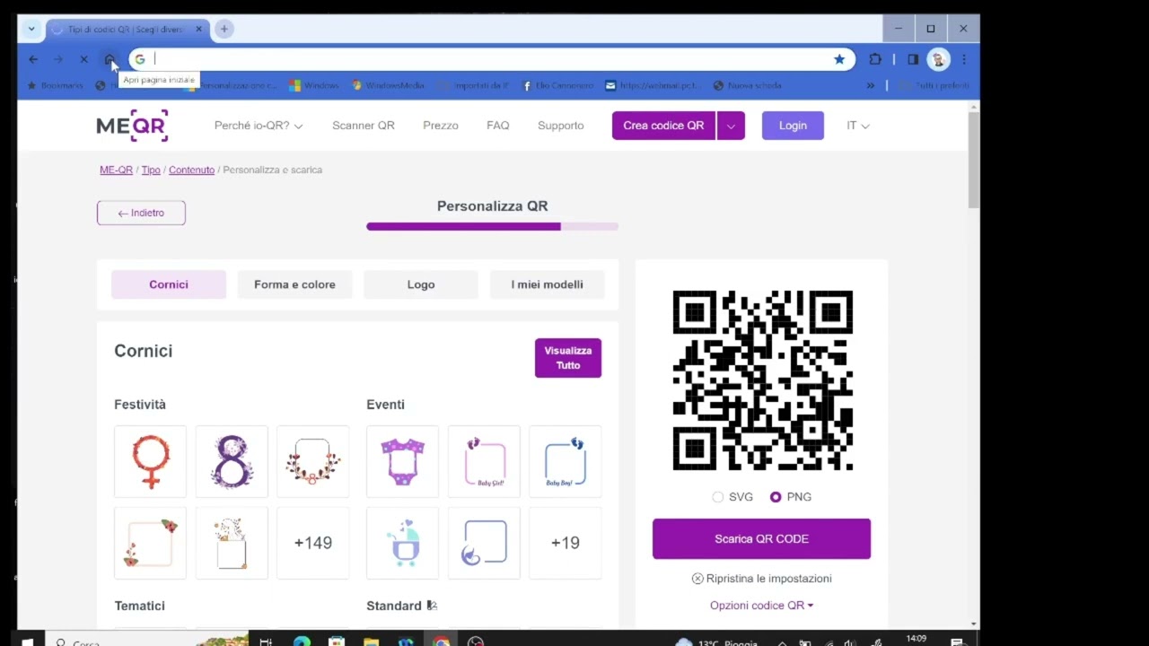Open the home page with the home icon

pos(110,59)
